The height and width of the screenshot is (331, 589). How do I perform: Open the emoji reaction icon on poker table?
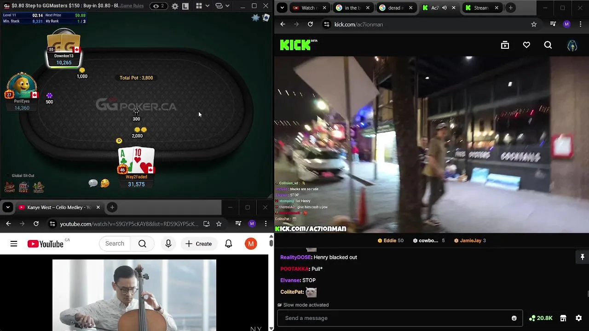105,183
